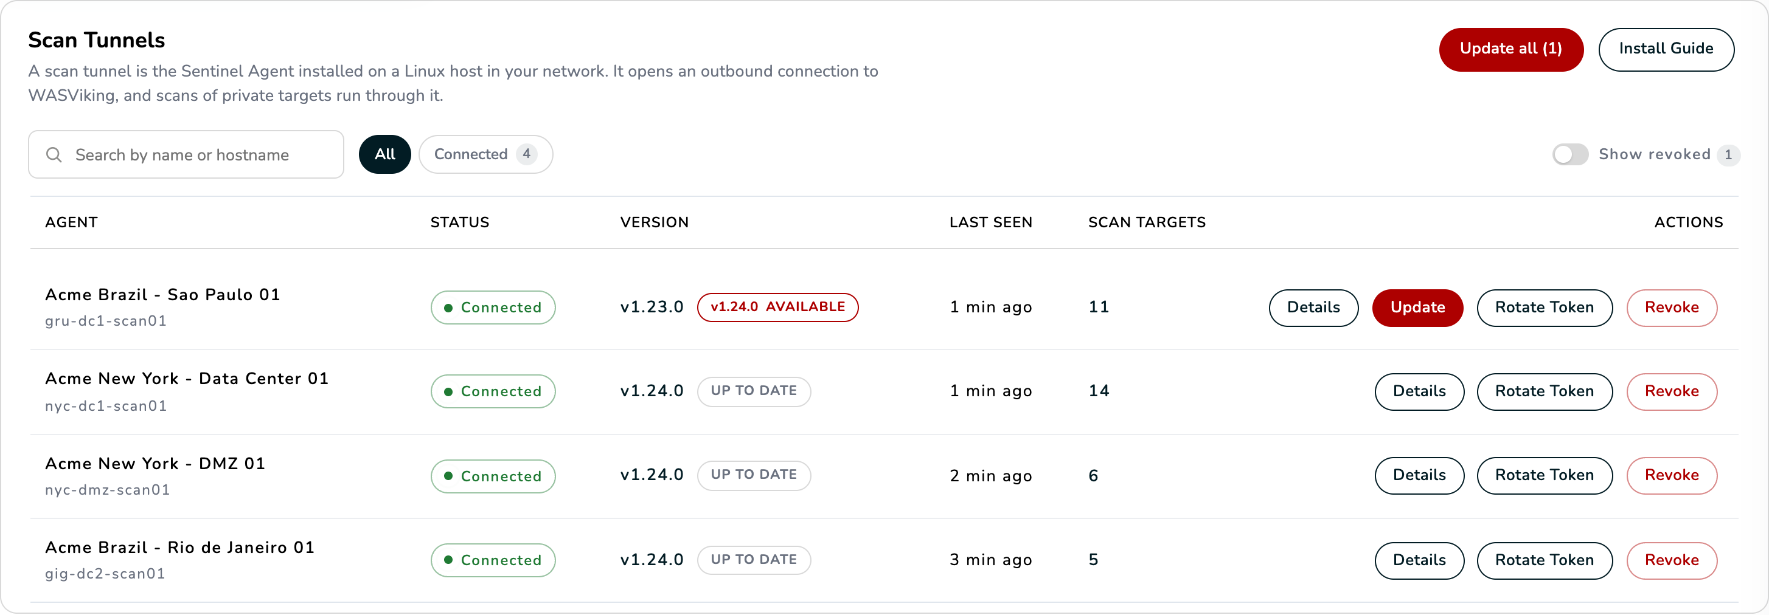Toggle the Show revoked switch
This screenshot has width=1769, height=615.
coord(1570,154)
